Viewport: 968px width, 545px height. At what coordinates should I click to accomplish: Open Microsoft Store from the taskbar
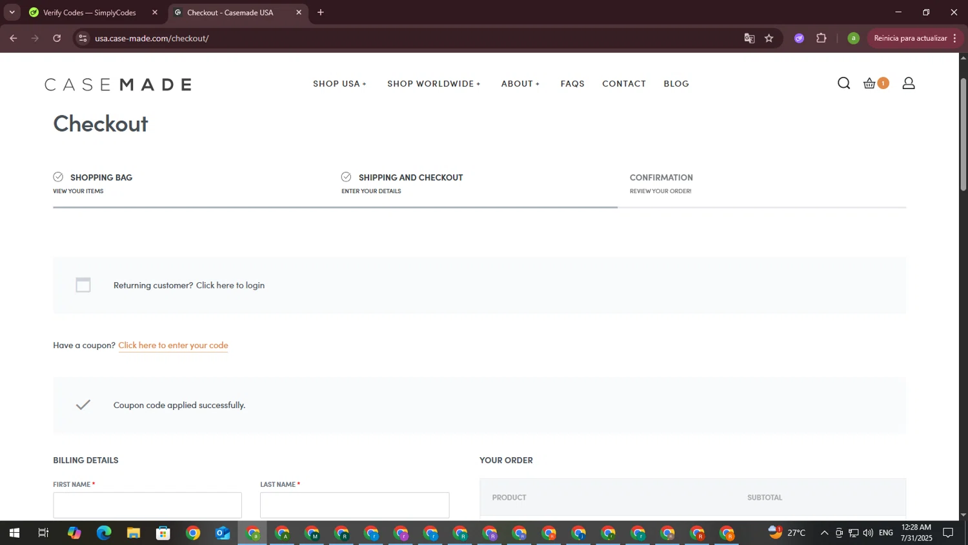pyautogui.click(x=163, y=533)
